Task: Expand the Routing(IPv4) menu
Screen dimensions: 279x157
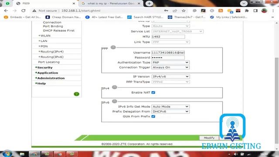Action: click(51, 51)
